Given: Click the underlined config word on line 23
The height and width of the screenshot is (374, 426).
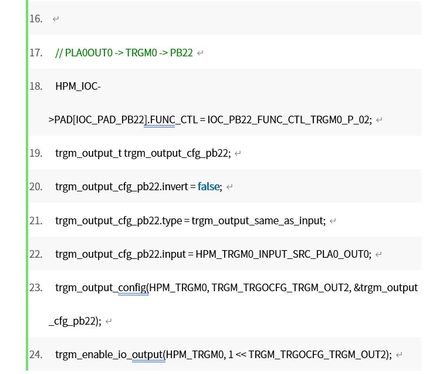Looking at the screenshot, I should pyautogui.click(x=132, y=288).
